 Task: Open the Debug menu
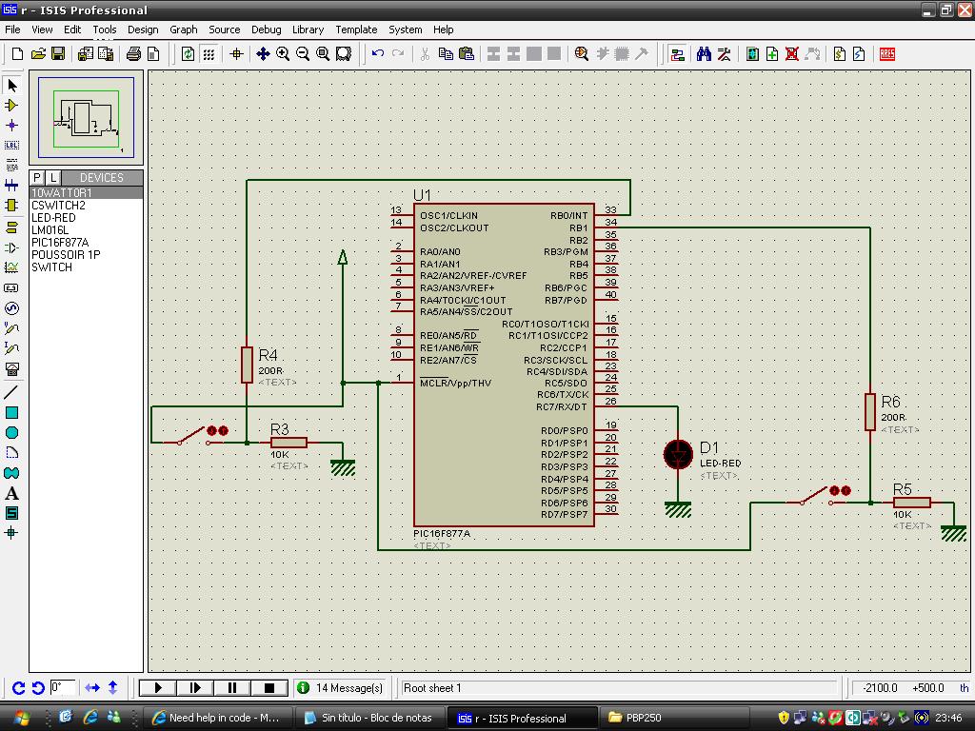coord(266,30)
